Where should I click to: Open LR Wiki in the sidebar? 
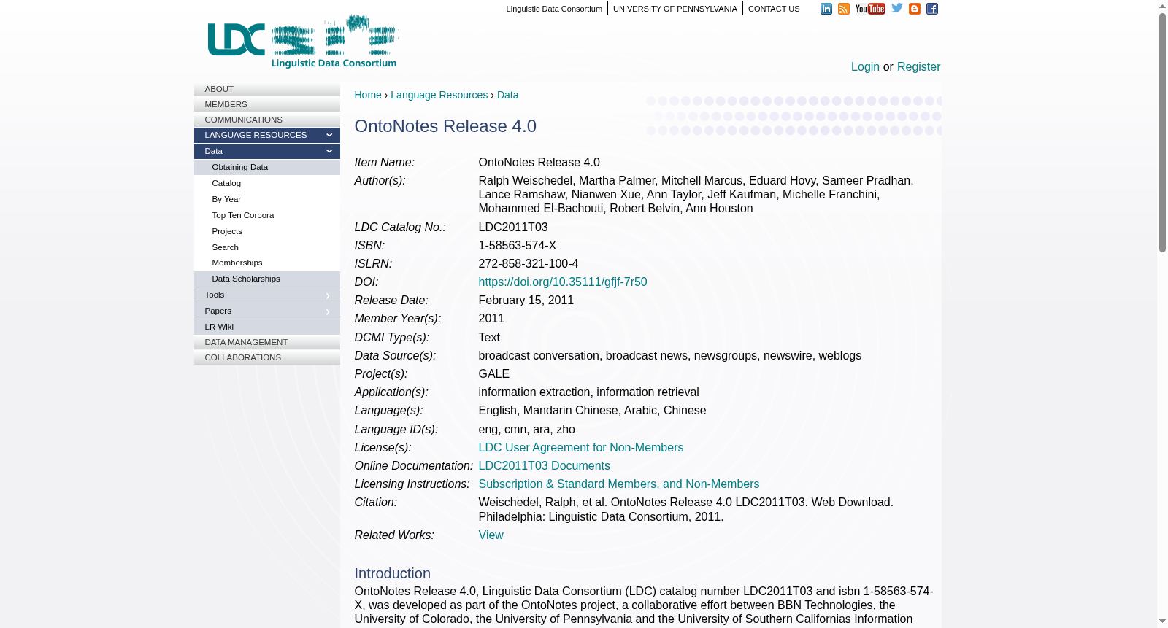tap(267, 327)
